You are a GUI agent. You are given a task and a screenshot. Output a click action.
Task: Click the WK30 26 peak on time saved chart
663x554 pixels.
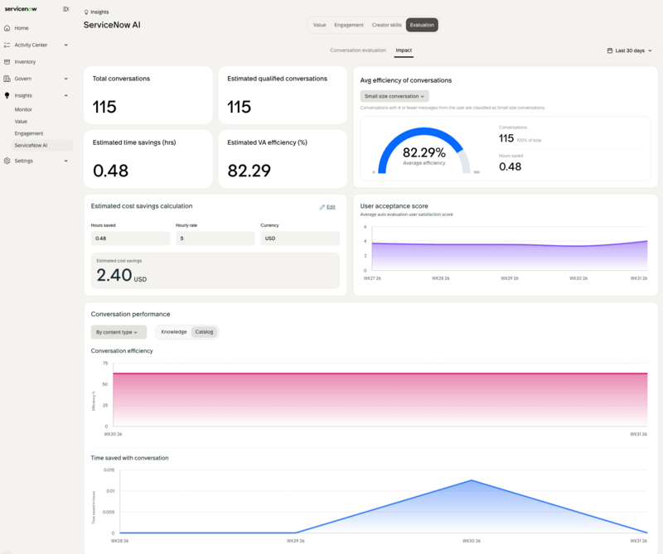point(472,480)
